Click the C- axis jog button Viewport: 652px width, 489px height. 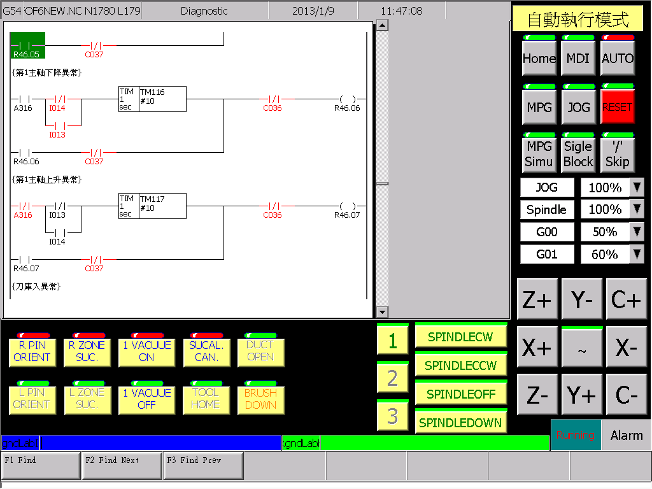[x=626, y=394]
